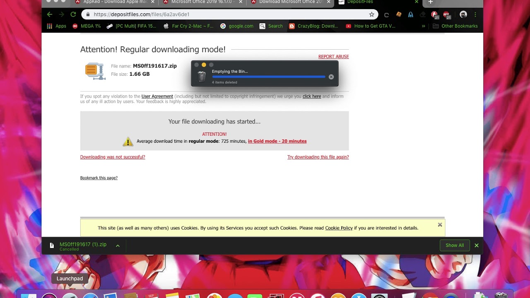Open the [PC Multi] FIFA 15 bookmark

[131, 26]
